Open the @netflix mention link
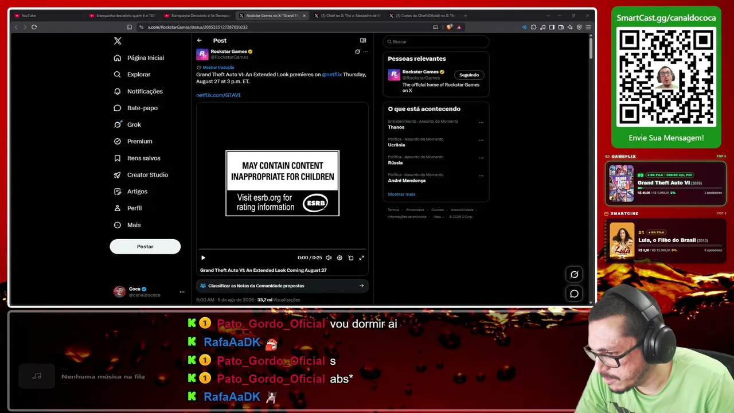 coord(331,75)
